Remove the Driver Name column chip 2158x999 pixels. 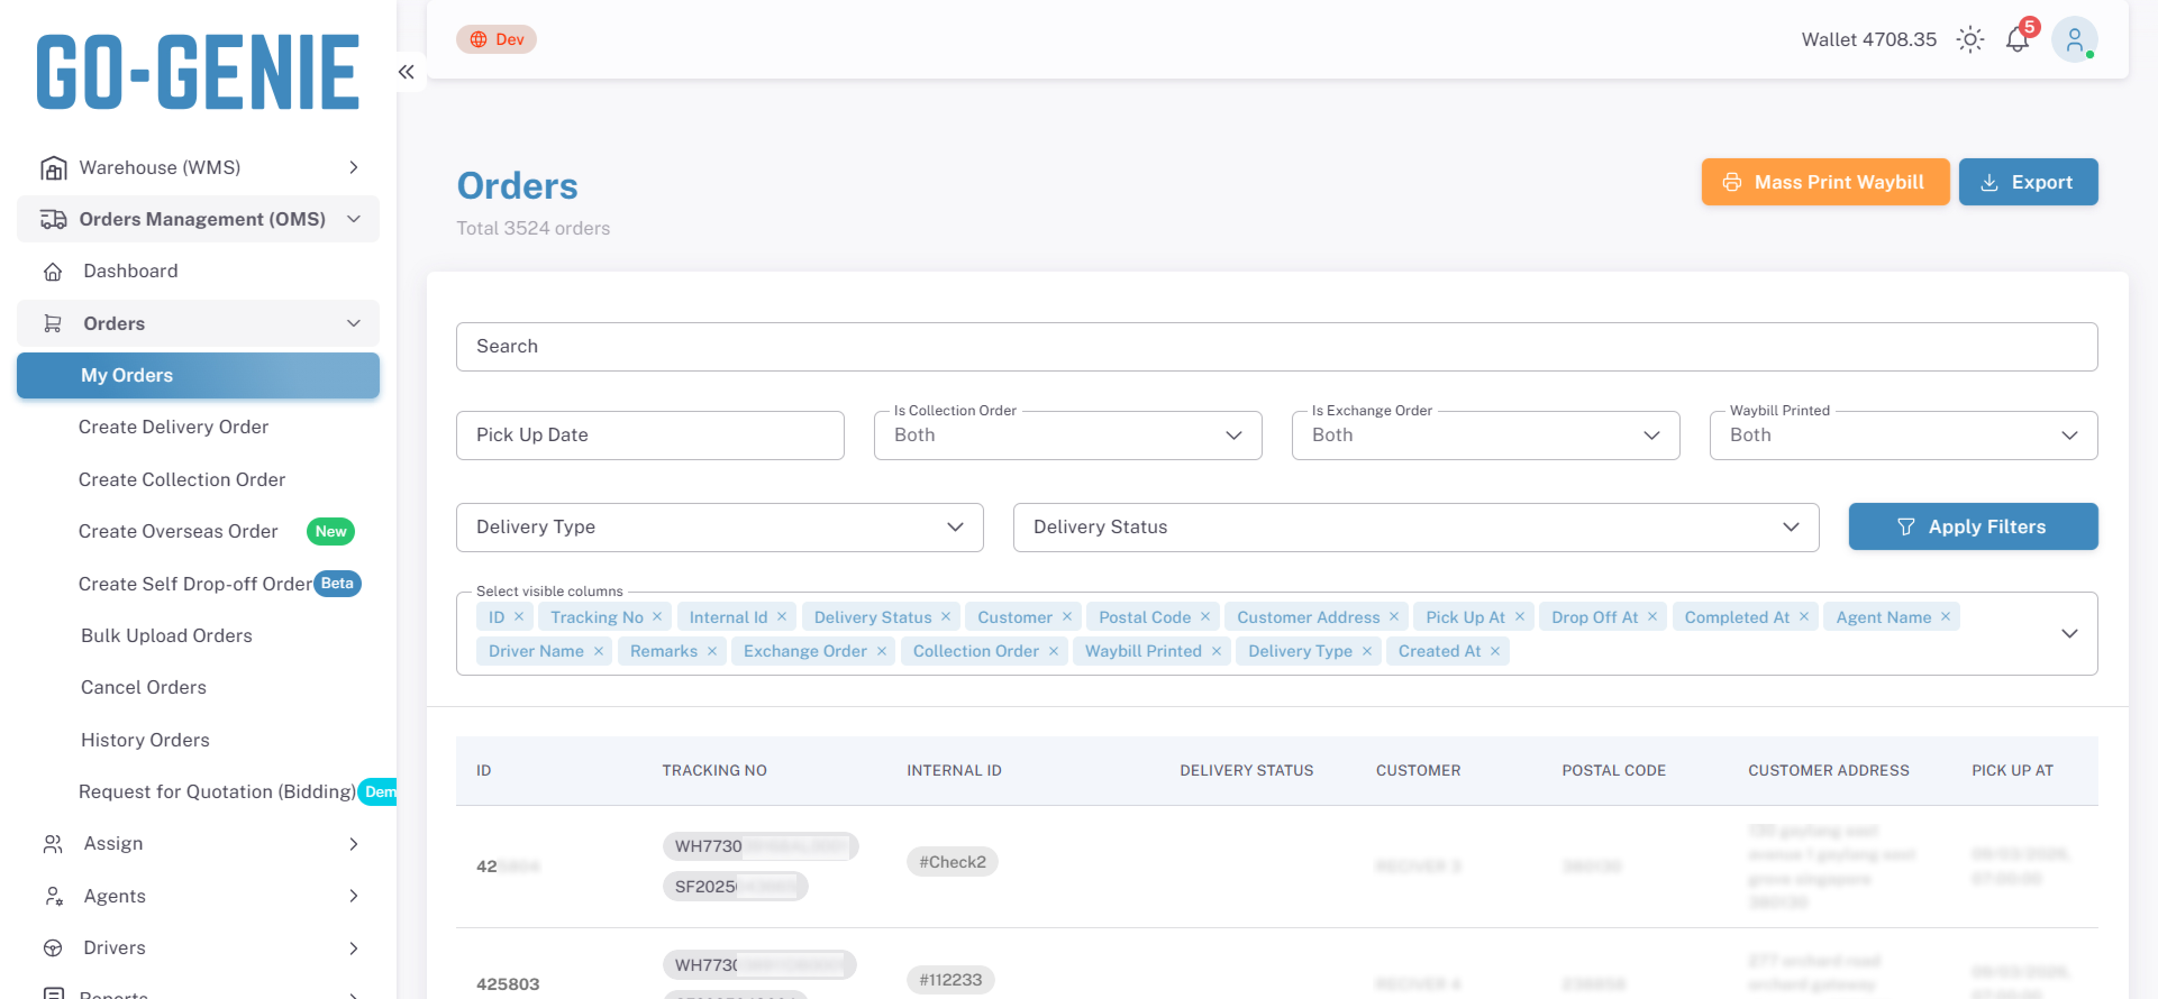[x=598, y=652]
